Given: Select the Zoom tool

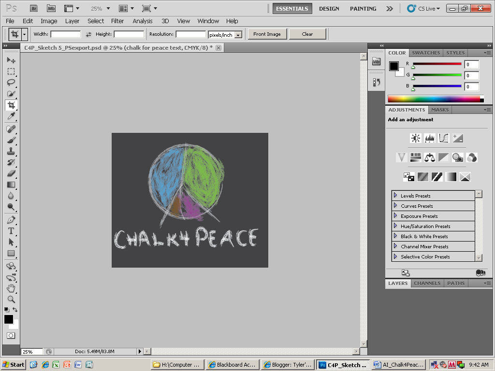Looking at the screenshot, I should (11, 299).
